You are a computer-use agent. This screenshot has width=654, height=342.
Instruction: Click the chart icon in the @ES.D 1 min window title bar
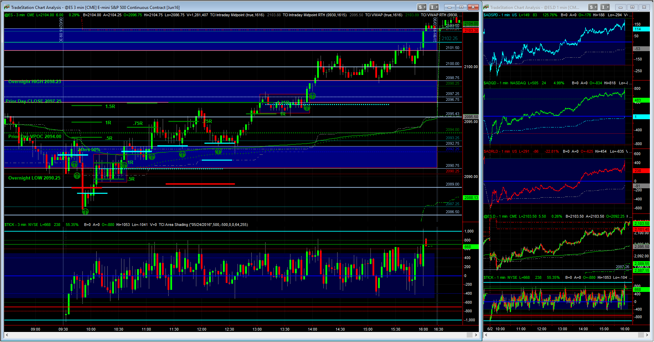486,7
